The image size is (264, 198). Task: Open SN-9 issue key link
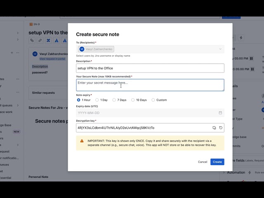pos(37,24)
